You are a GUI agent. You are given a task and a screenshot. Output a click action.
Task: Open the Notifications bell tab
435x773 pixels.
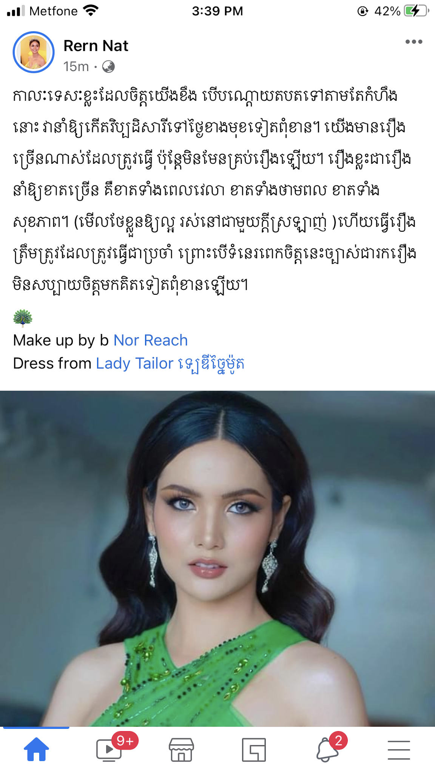[326, 750]
